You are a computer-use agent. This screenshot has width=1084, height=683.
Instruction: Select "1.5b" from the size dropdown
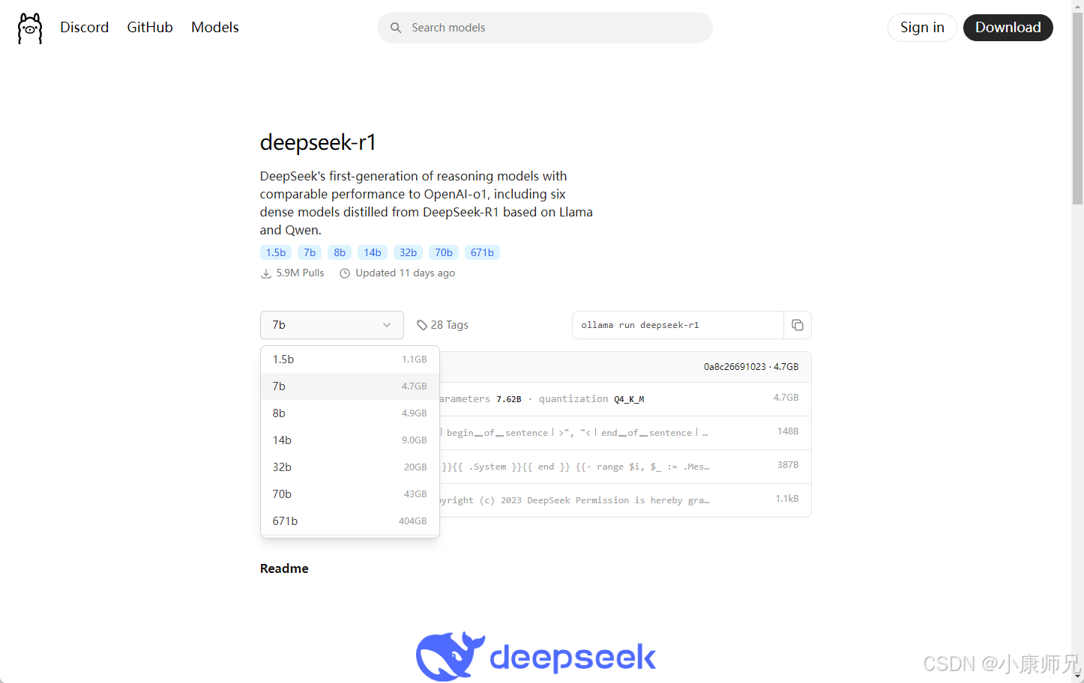coord(349,359)
